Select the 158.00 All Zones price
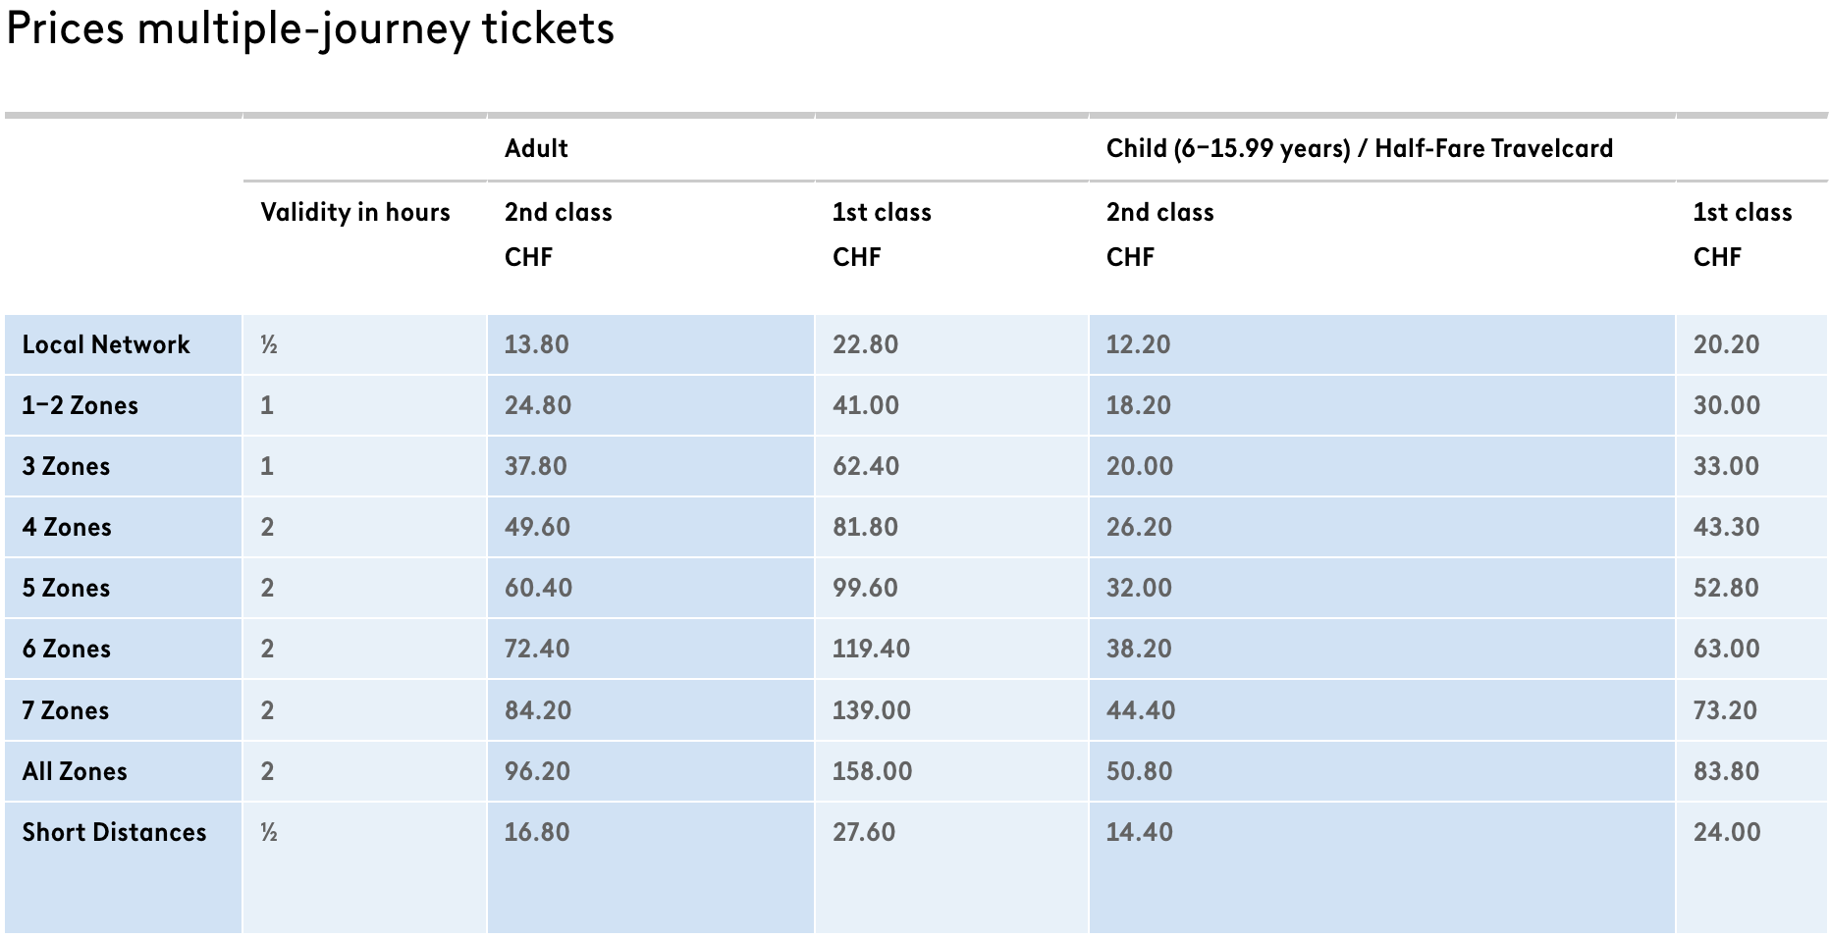This screenshot has height=938, width=1830. tap(872, 771)
